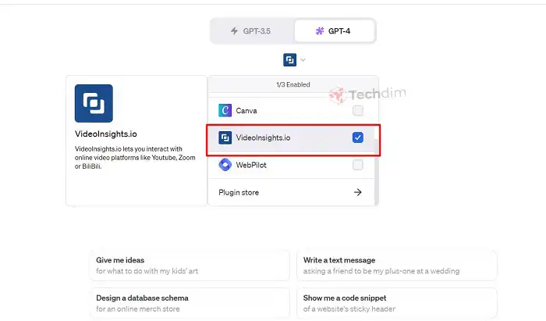Select the 'Give me ideas' prompt suggestion
The width and height of the screenshot is (546, 321).
(x=190, y=266)
